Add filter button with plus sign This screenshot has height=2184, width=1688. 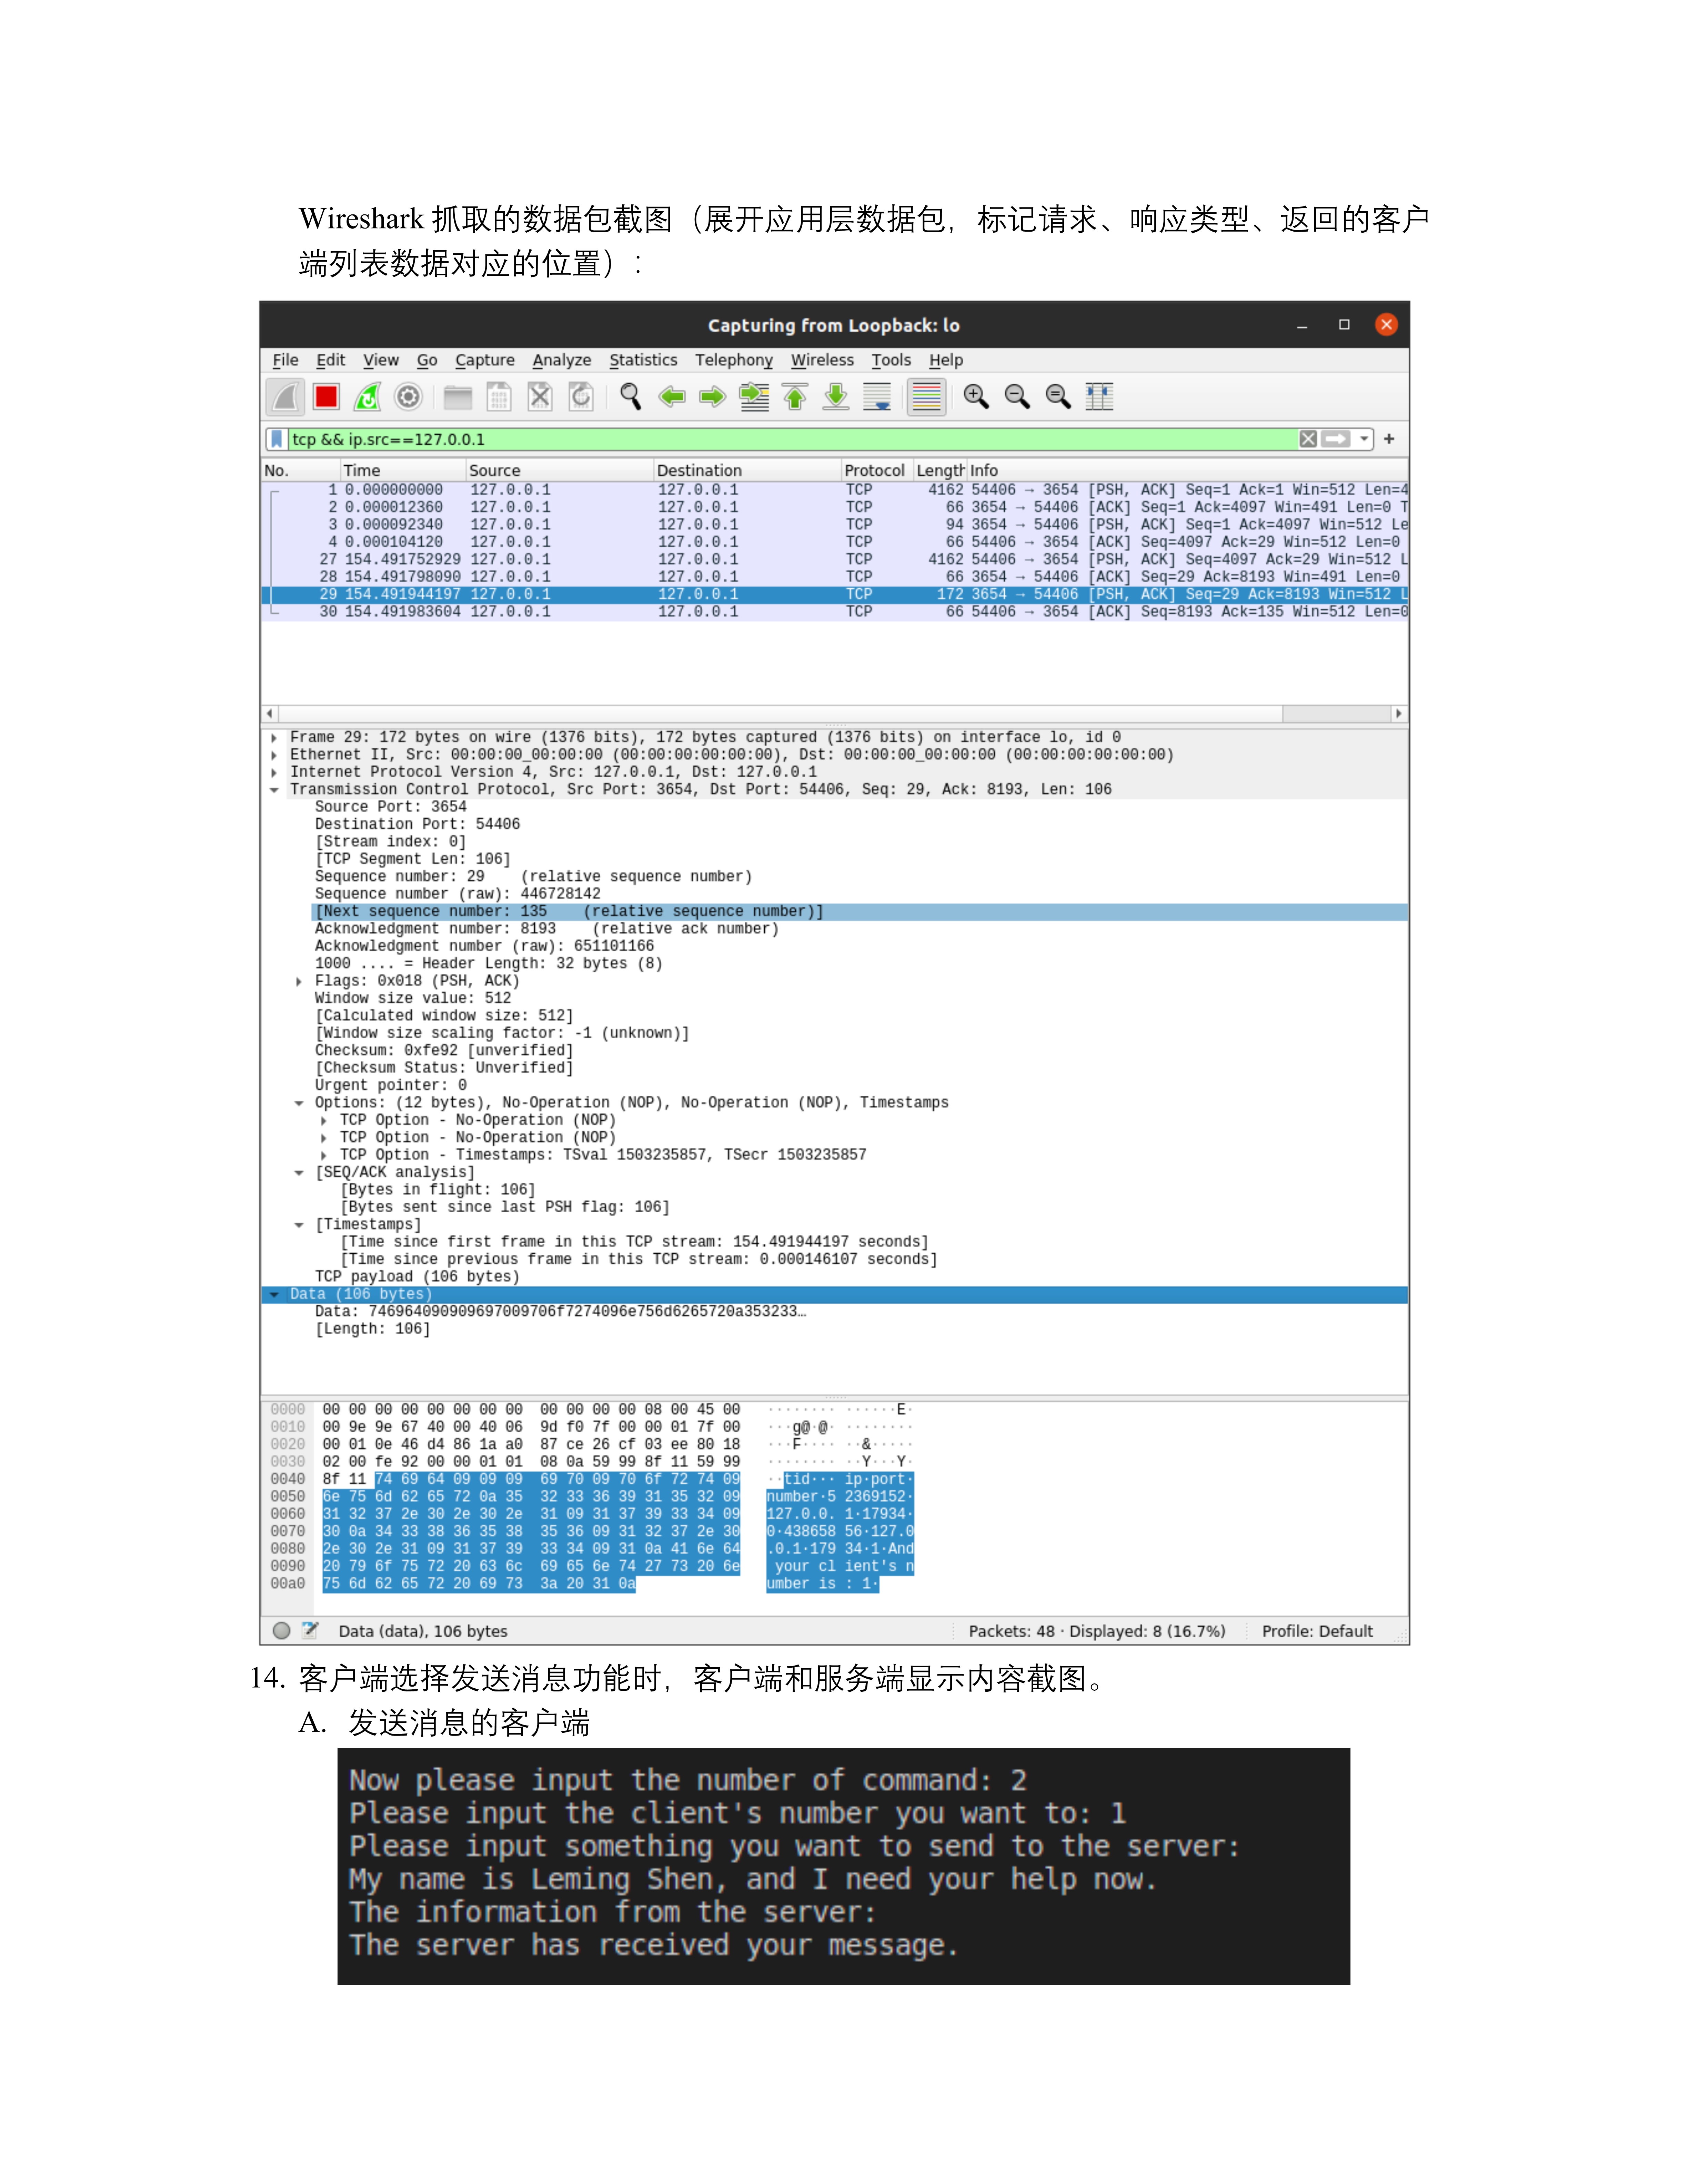point(1389,439)
